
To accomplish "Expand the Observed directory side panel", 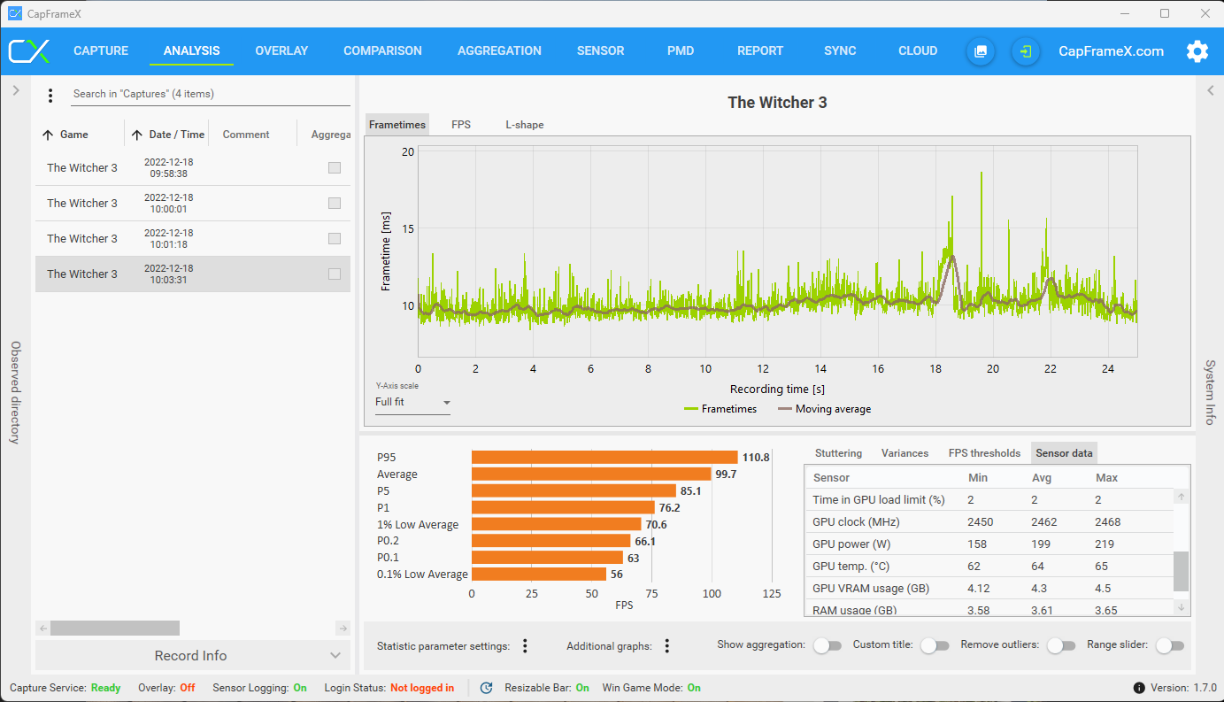I will click(x=15, y=90).
